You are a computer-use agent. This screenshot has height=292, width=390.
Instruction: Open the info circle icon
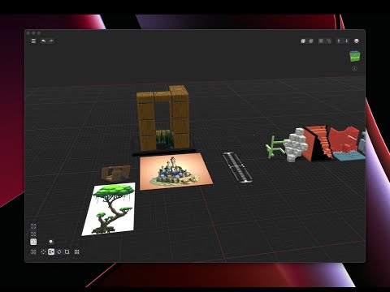pos(354,69)
